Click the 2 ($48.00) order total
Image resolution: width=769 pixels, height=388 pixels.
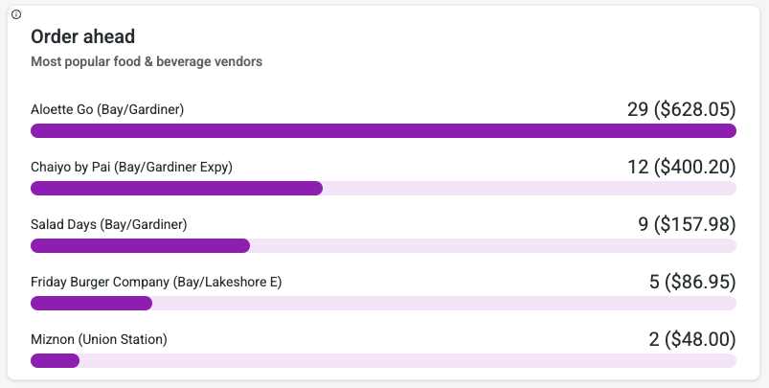point(692,339)
